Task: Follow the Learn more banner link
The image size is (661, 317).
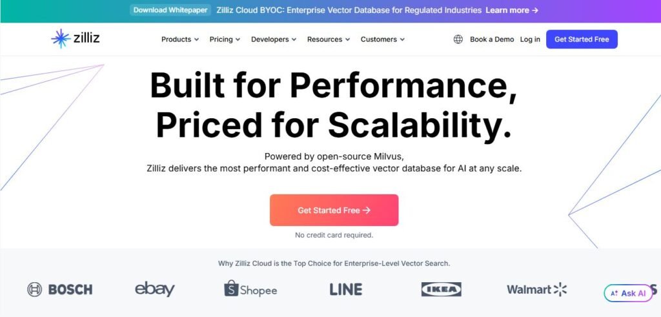Action: [512, 10]
